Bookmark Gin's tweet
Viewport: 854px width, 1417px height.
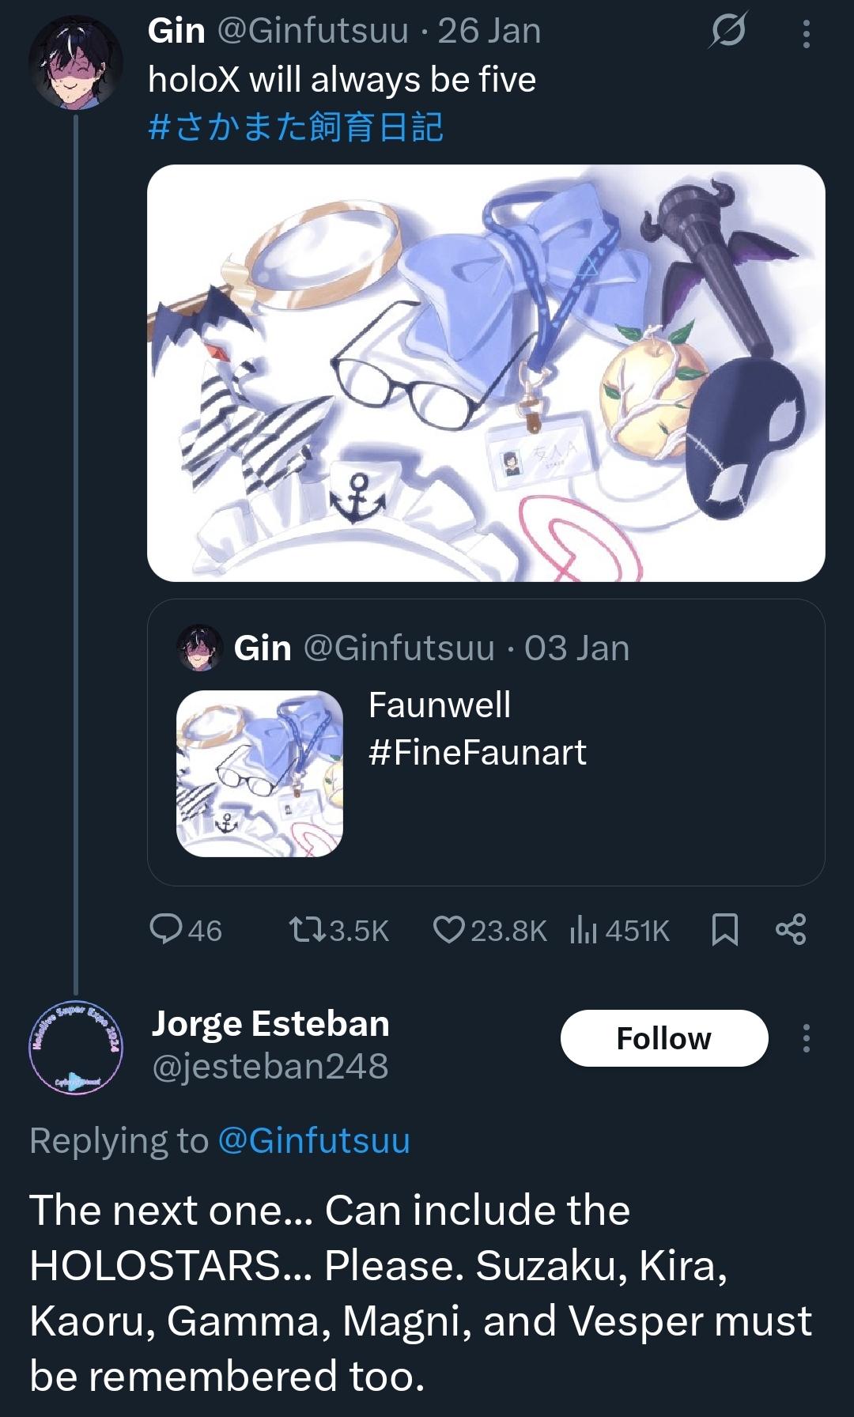click(x=724, y=930)
